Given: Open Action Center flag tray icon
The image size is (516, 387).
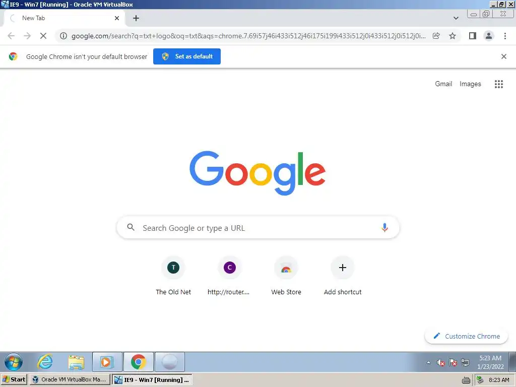Looking at the screenshot, I should pyautogui.click(x=453, y=362).
